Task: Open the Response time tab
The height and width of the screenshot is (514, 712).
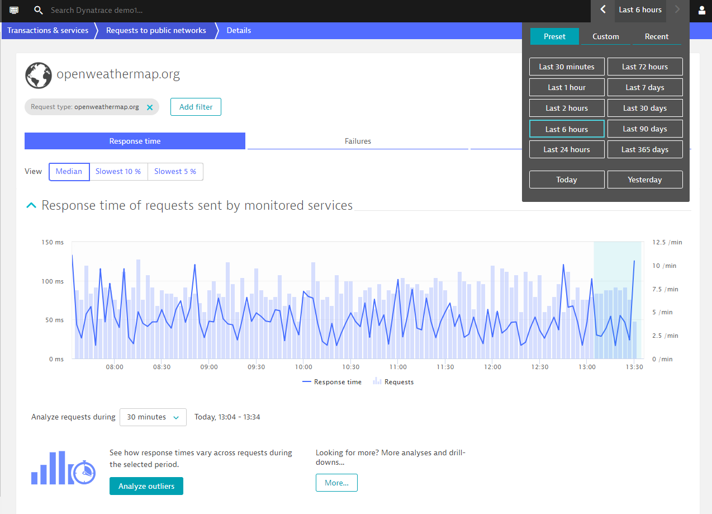Action: coord(135,141)
